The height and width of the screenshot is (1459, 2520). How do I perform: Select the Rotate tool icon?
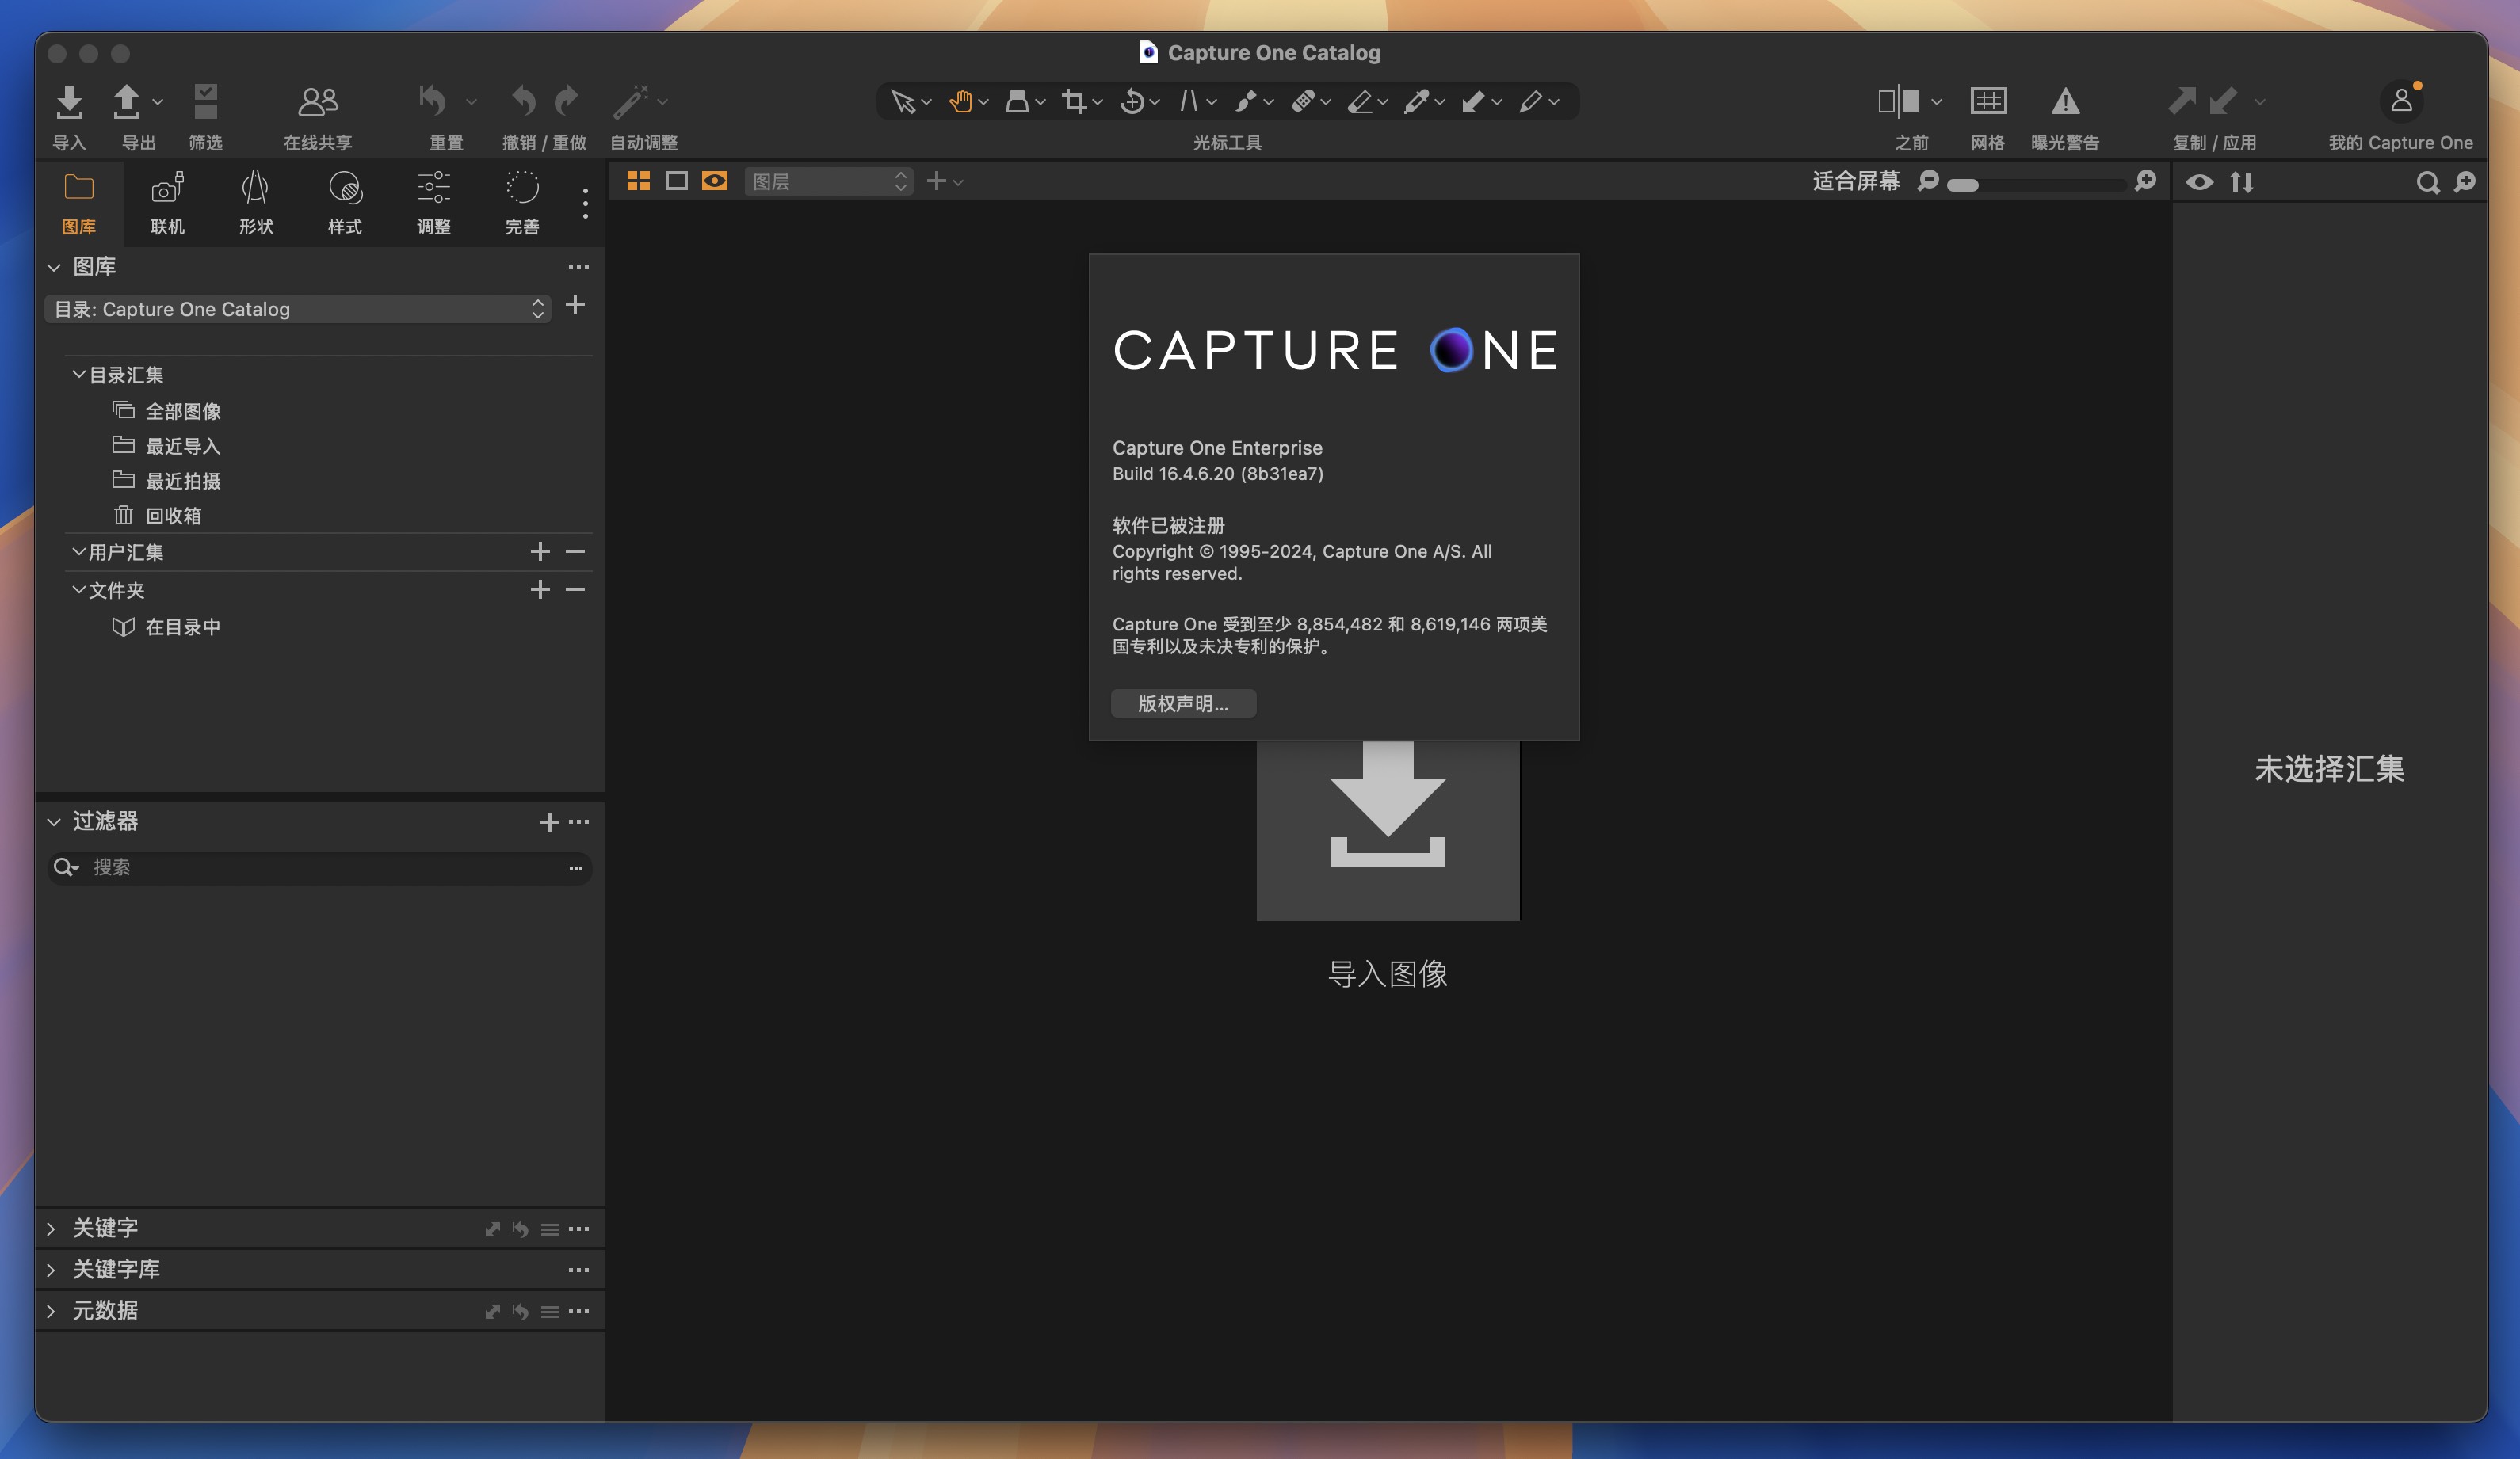pyautogui.click(x=1132, y=102)
